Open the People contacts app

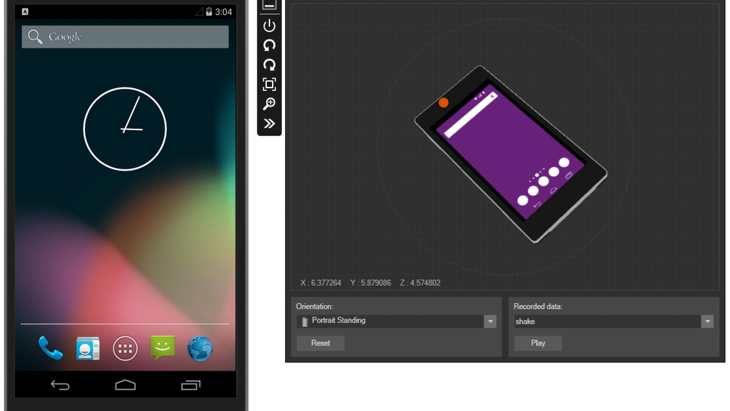point(88,348)
